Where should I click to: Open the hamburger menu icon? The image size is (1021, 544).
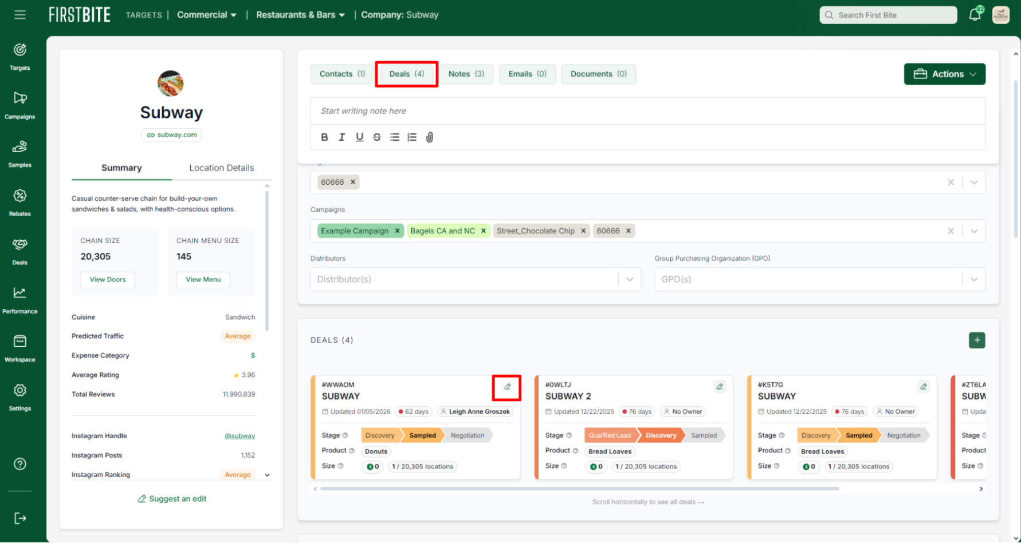pyautogui.click(x=20, y=15)
